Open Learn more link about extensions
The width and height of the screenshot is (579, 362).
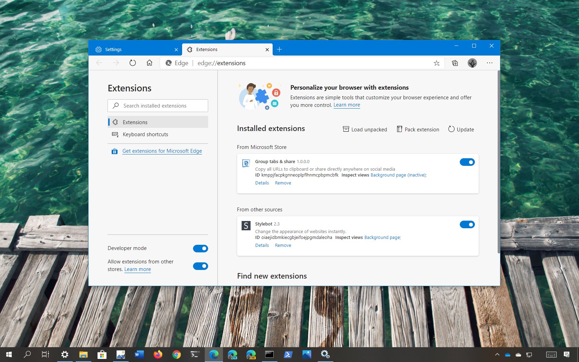(x=347, y=105)
